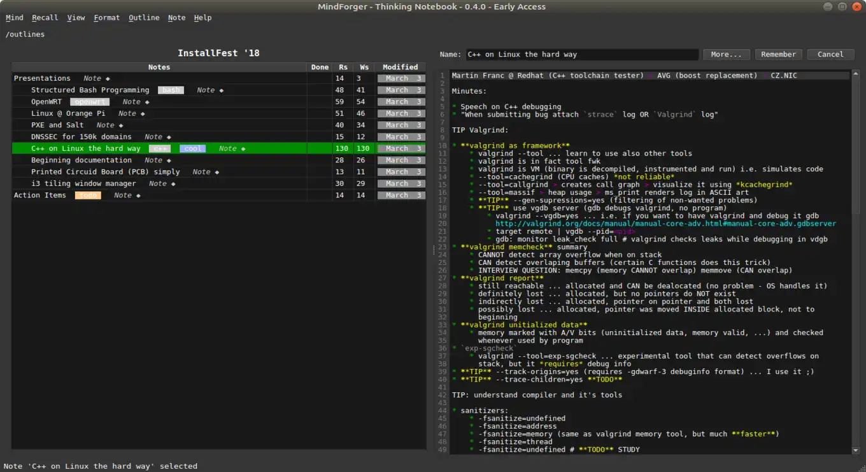The image size is (866, 472).
Task: Click the editor scrollbar up arrow
Action: 855,74
